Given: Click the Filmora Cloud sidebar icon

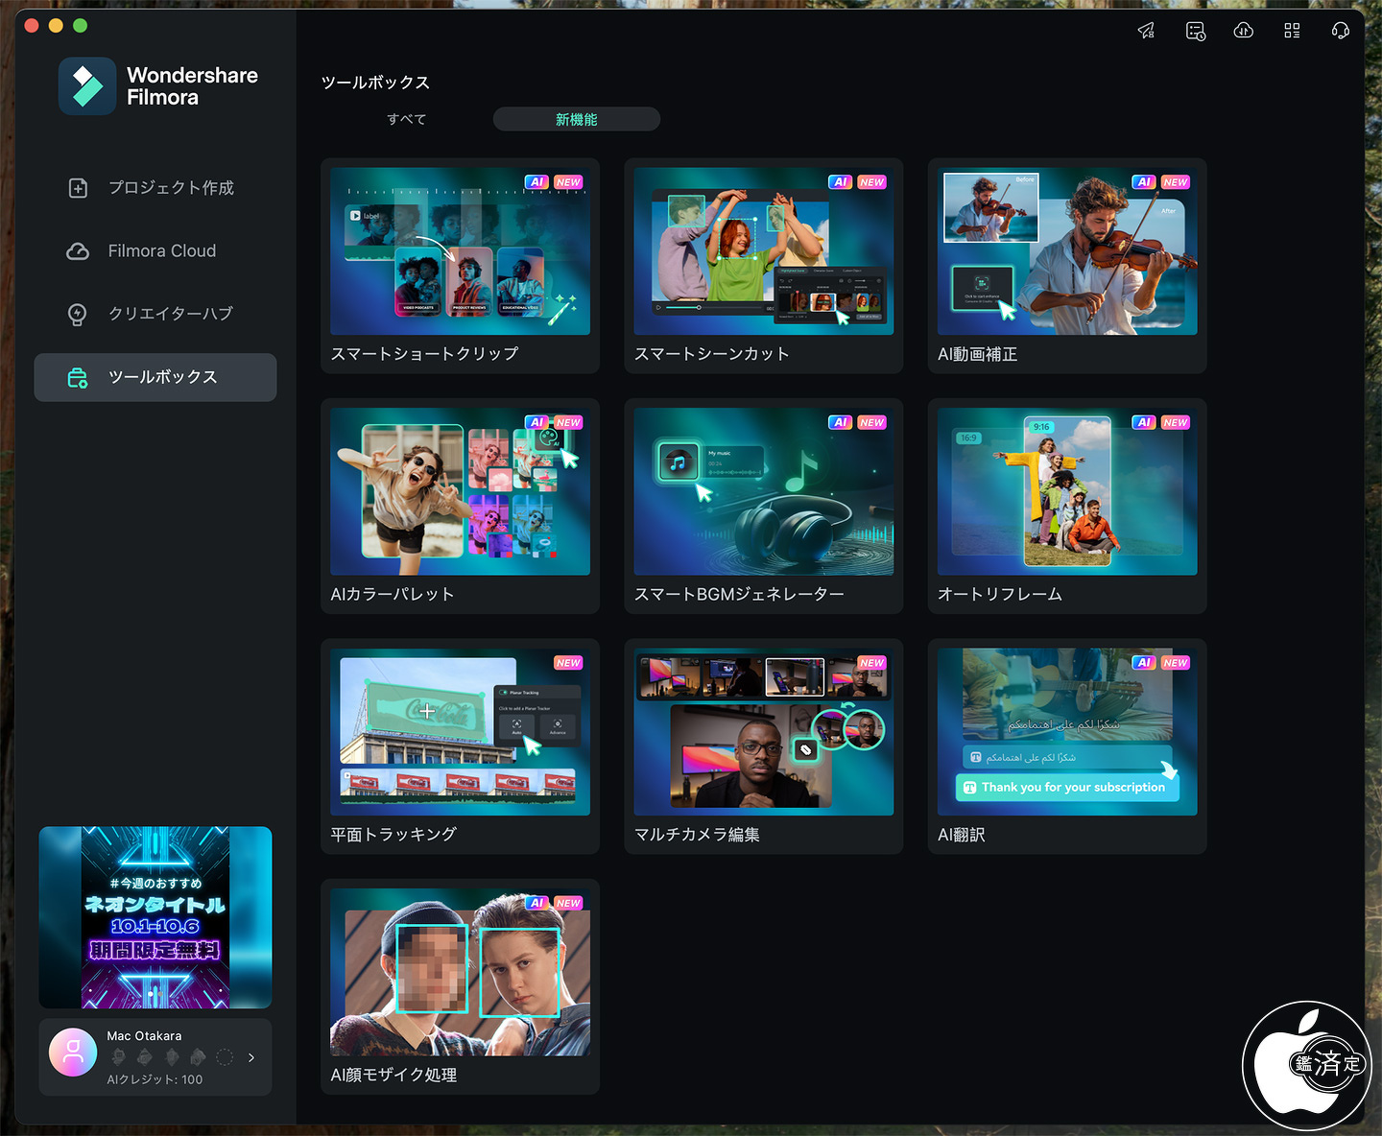Looking at the screenshot, I should click(78, 251).
